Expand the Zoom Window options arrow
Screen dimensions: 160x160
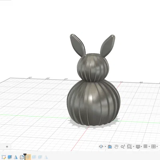[134, 146]
